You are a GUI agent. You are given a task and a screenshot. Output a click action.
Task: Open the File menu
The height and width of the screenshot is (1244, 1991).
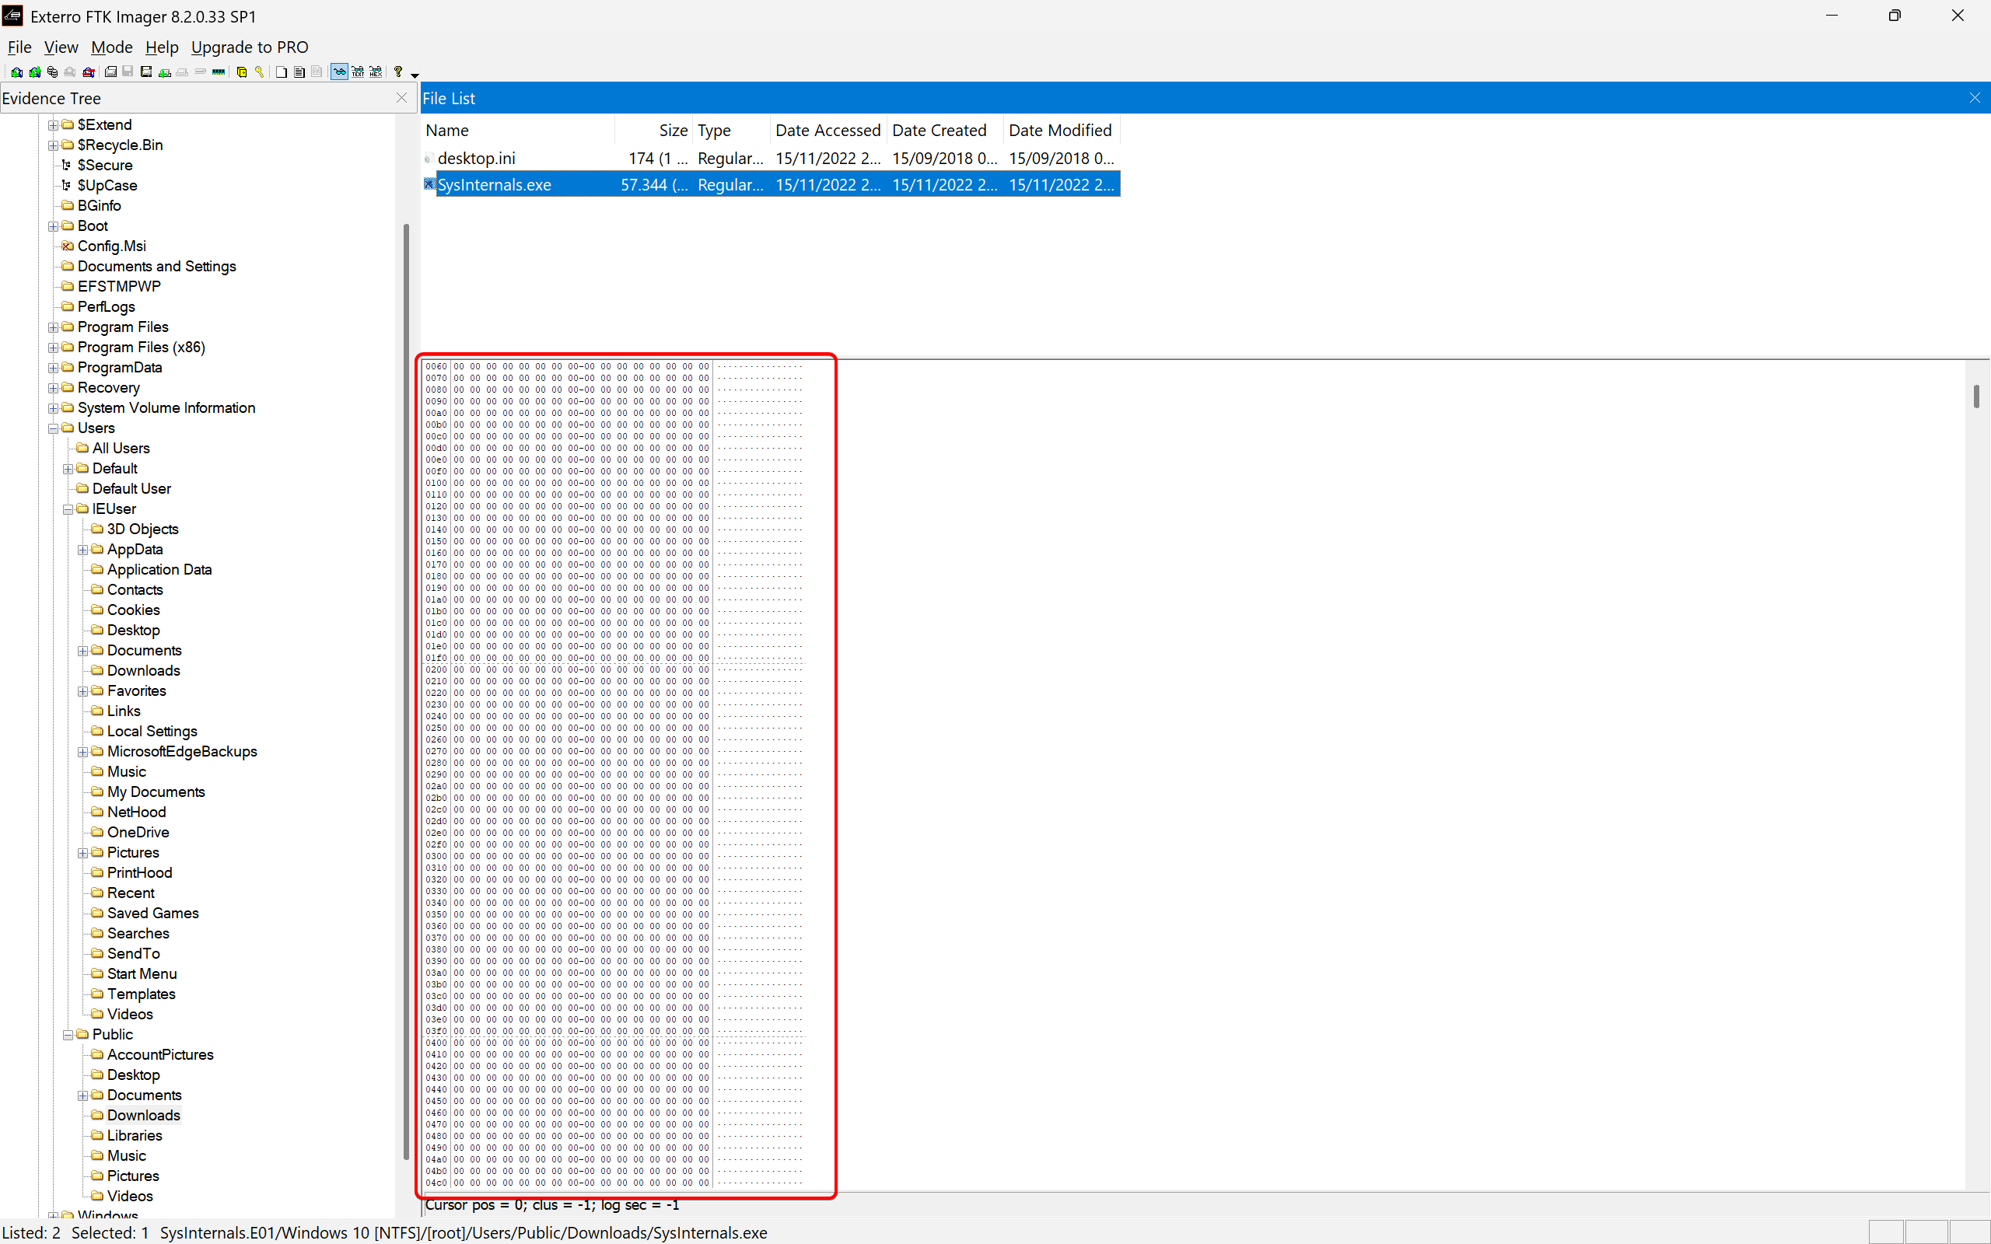[19, 47]
